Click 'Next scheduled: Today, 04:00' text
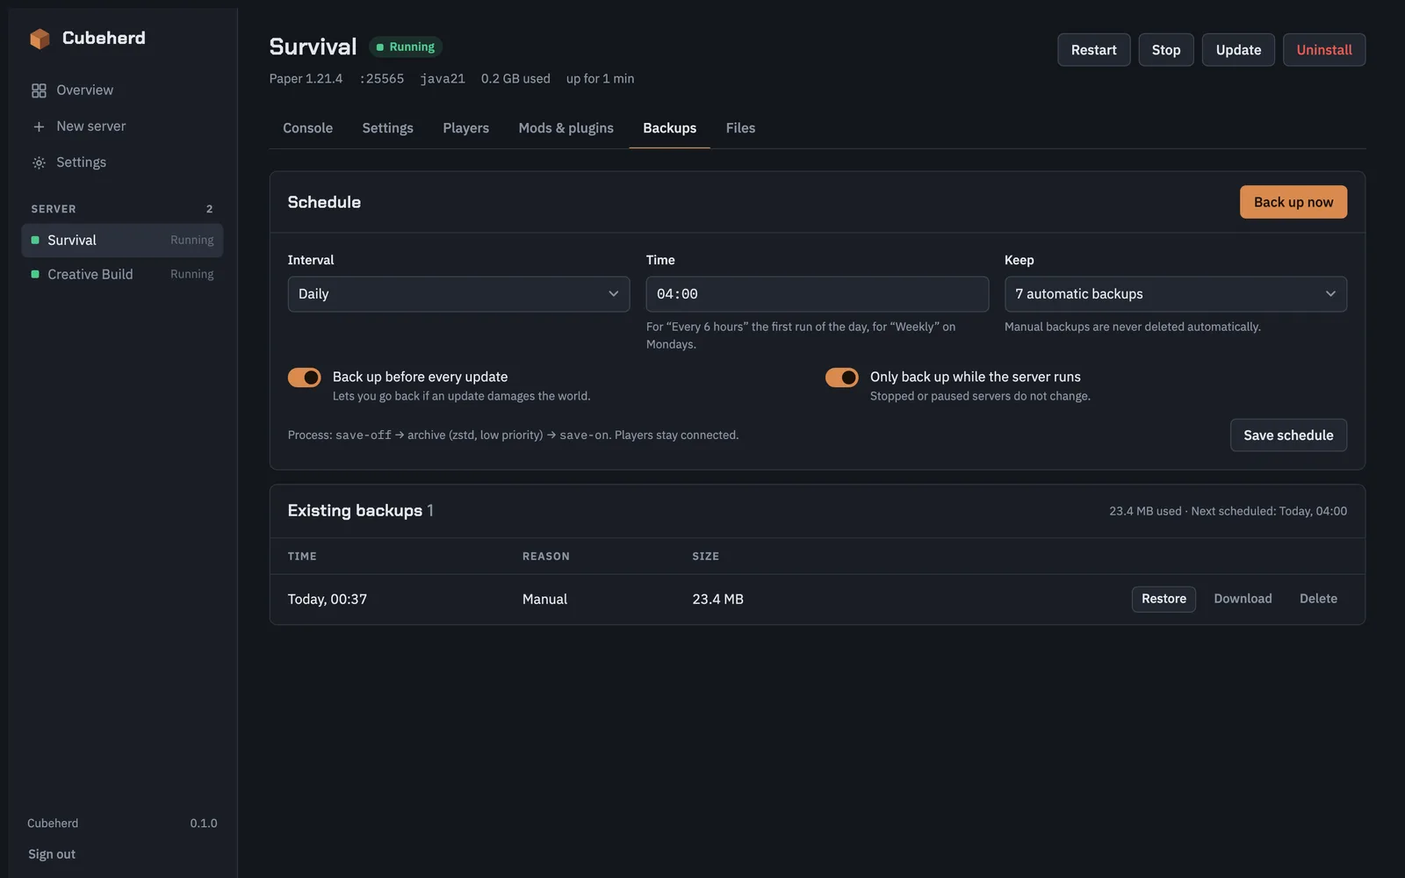The height and width of the screenshot is (878, 1405). tap(1269, 511)
